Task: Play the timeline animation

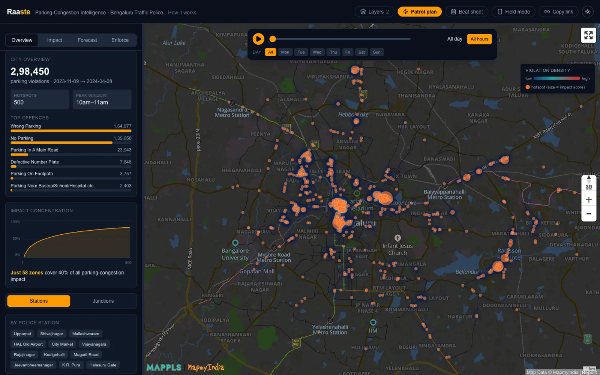Action: click(x=258, y=39)
